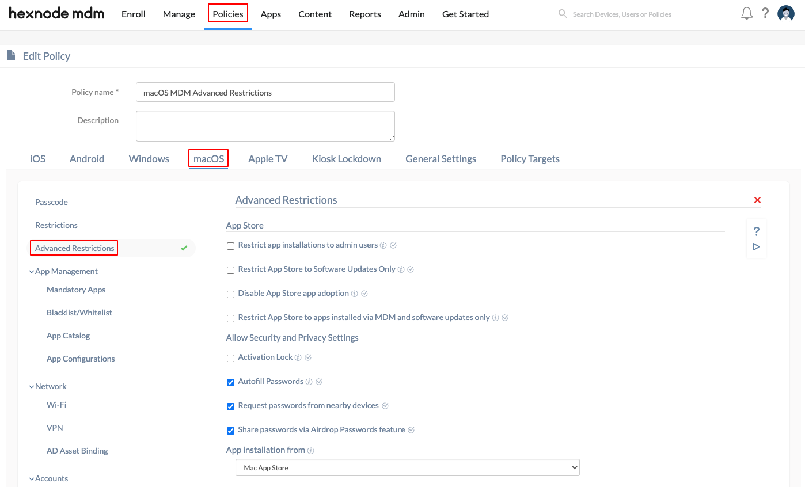Open the General Settings tab

(x=441, y=159)
